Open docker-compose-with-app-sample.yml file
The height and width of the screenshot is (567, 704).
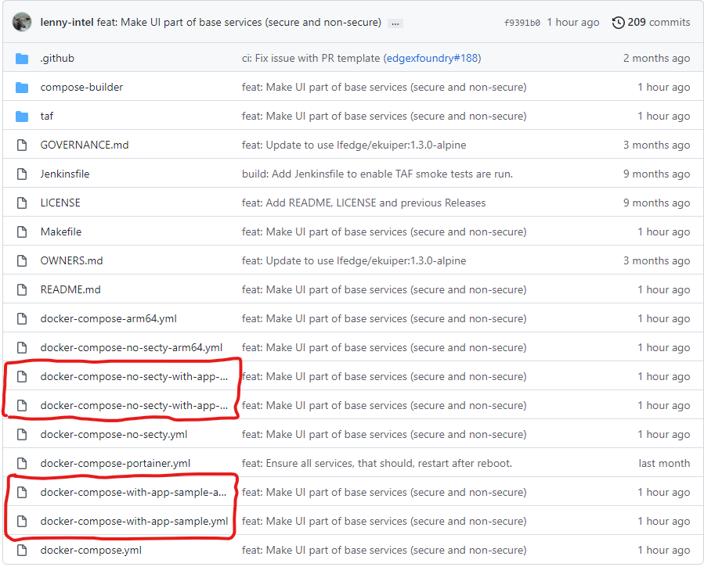134,522
